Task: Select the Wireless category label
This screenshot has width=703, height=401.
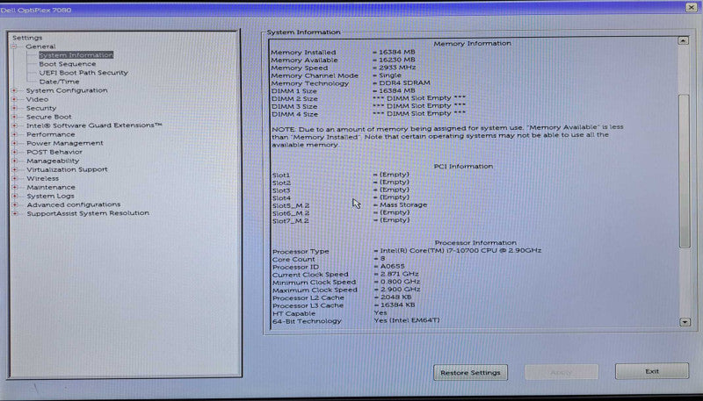Action: (x=42, y=179)
